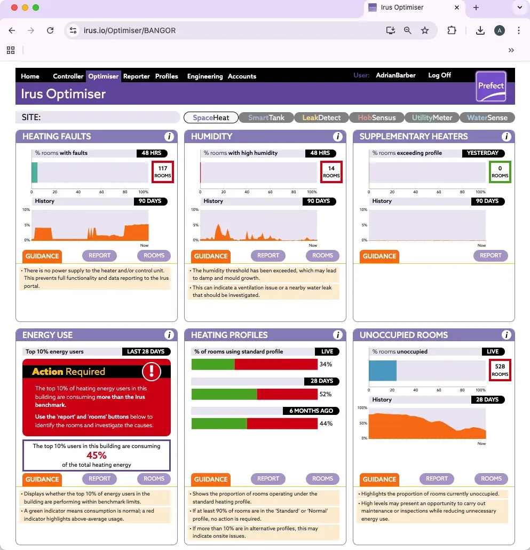Click the Prefect logo badge
The image size is (530, 550).
coord(491,86)
